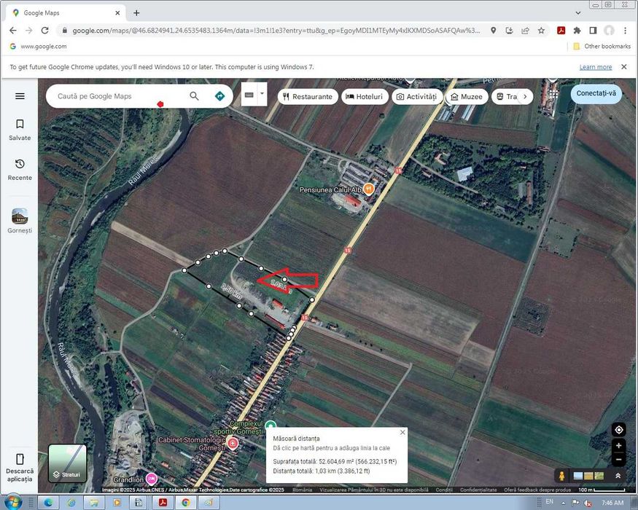
Task: Select the Activități category chip
Action: [416, 97]
